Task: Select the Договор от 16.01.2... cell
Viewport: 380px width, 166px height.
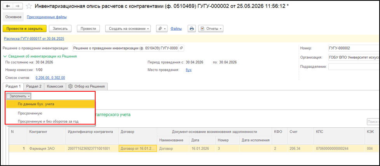Action: coord(138,148)
